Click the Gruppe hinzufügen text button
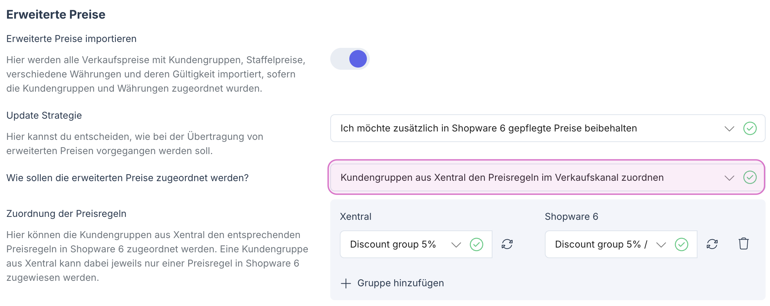Image resolution: width=770 pixels, height=306 pixels. [x=401, y=283]
